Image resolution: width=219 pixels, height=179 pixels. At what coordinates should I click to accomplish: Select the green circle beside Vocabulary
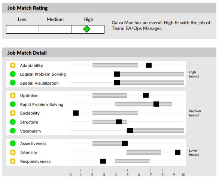(13, 131)
